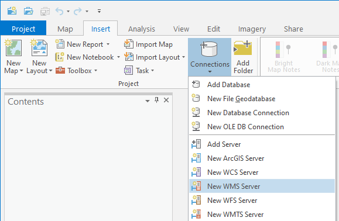Click Bright Map Notes template
The width and height of the screenshot is (339, 221).
284,57
